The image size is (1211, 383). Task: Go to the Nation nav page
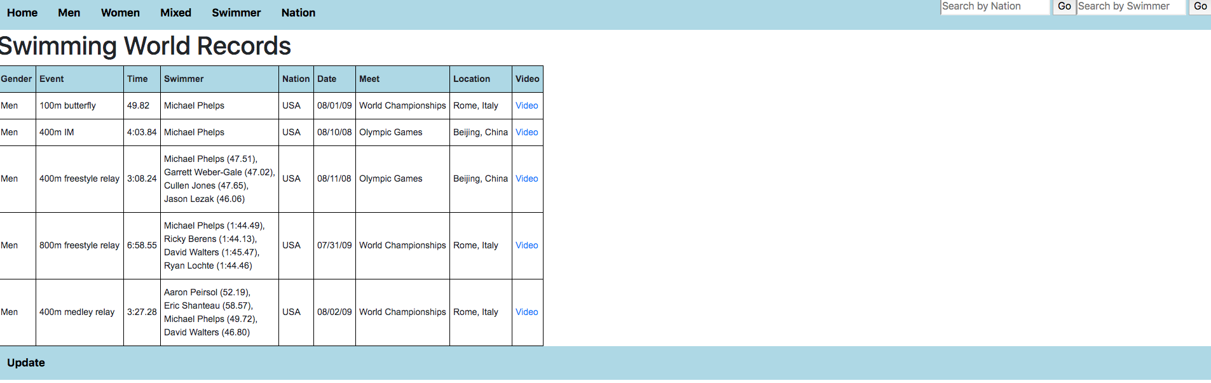(298, 13)
